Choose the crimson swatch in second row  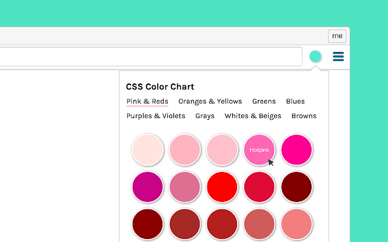(x=259, y=187)
